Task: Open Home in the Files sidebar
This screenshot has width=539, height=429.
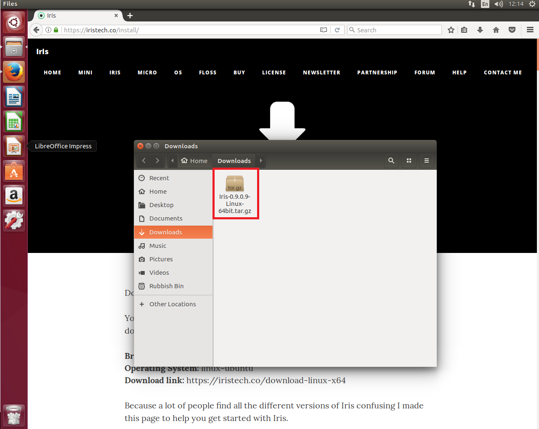Action: (173, 192)
